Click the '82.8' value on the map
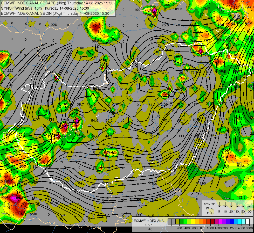The width and height of the screenshot is (254, 233). point(179,9)
